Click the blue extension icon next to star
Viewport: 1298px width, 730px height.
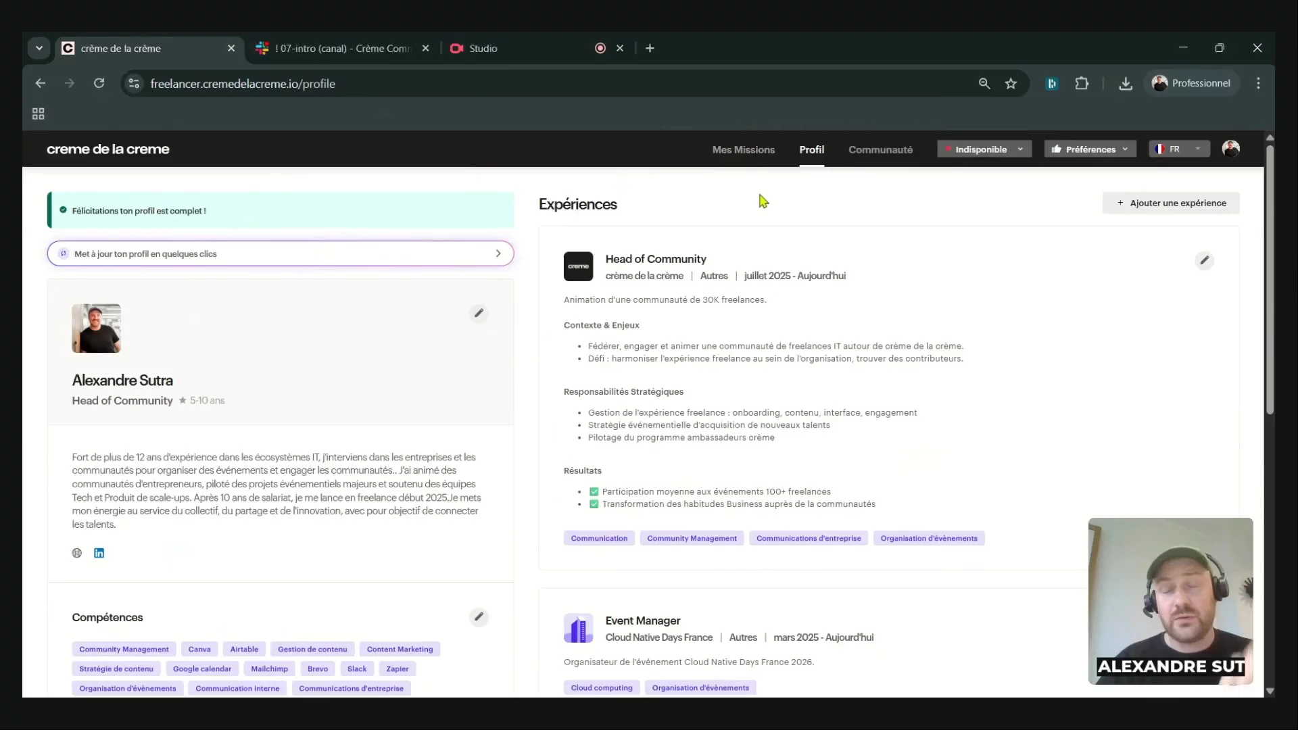click(1052, 83)
